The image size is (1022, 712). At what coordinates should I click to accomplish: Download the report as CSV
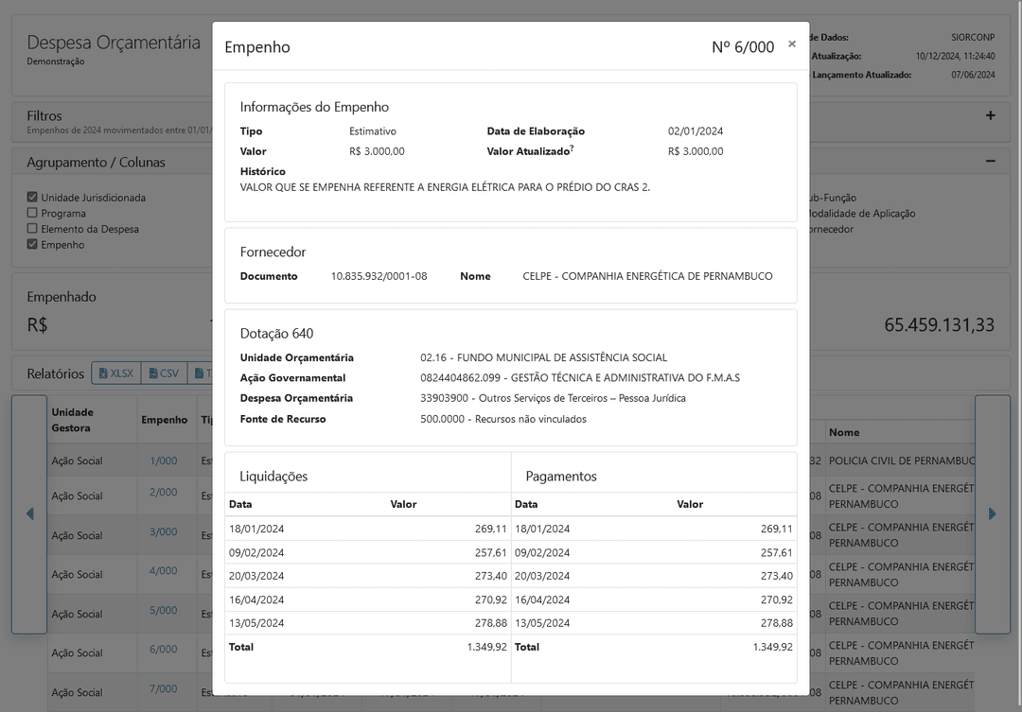pyautogui.click(x=164, y=373)
